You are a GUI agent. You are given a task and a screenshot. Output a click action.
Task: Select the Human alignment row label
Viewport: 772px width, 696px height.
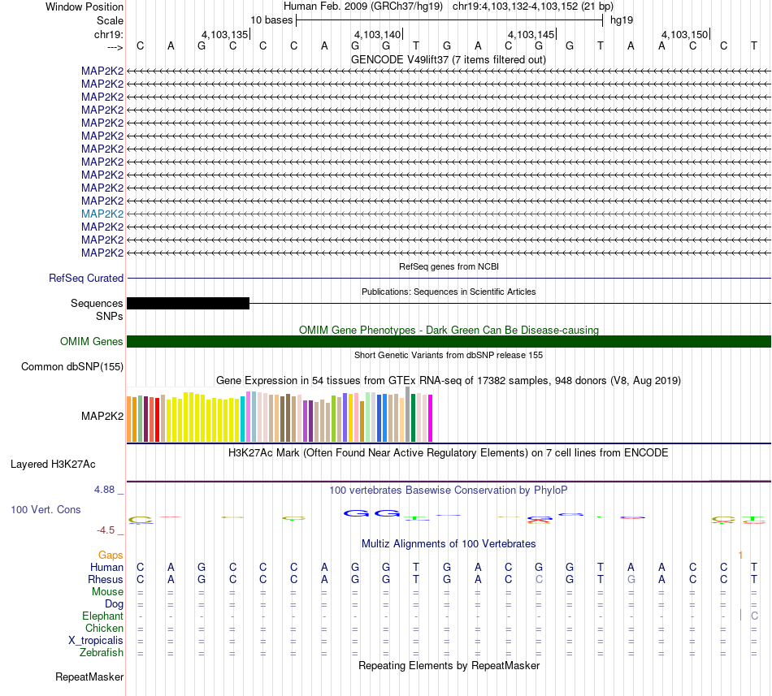click(106, 568)
